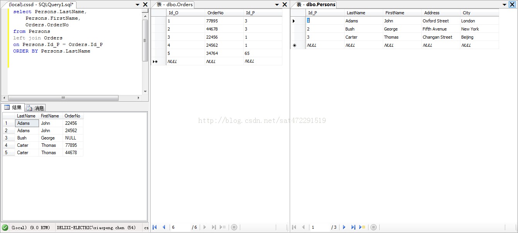
Task: Click the query editor horizontal scrollbar
Action: (x=63, y=98)
